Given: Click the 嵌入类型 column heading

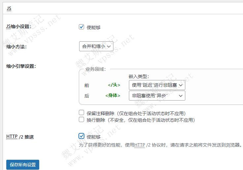Looking at the screenshot, I should click(139, 77).
